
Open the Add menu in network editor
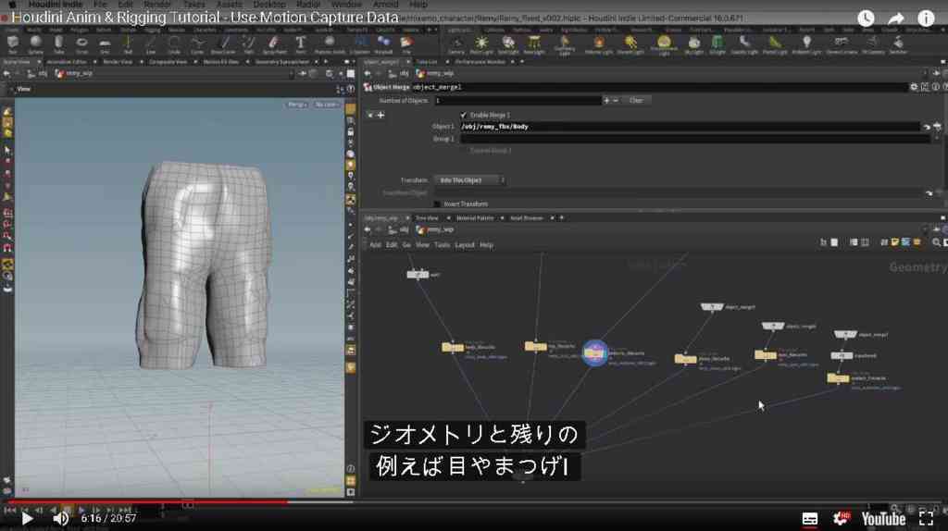point(376,244)
